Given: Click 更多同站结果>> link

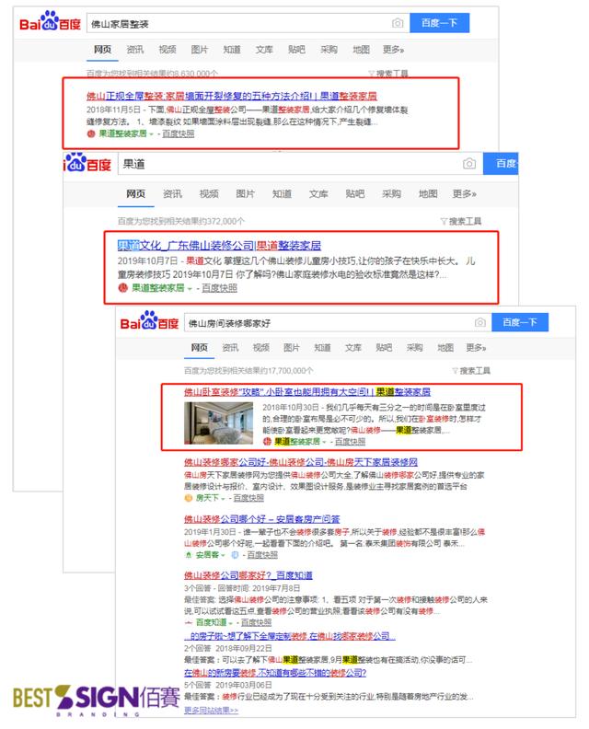Looking at the screenshot, I should coord(211,710).
